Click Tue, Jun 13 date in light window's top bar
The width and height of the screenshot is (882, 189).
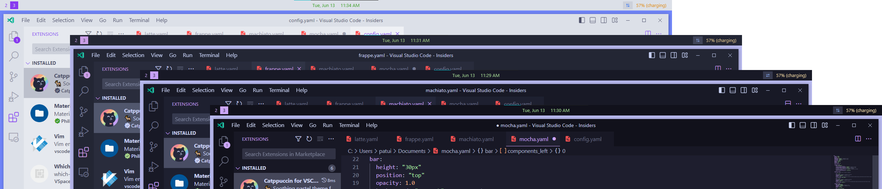coord(323,5)
